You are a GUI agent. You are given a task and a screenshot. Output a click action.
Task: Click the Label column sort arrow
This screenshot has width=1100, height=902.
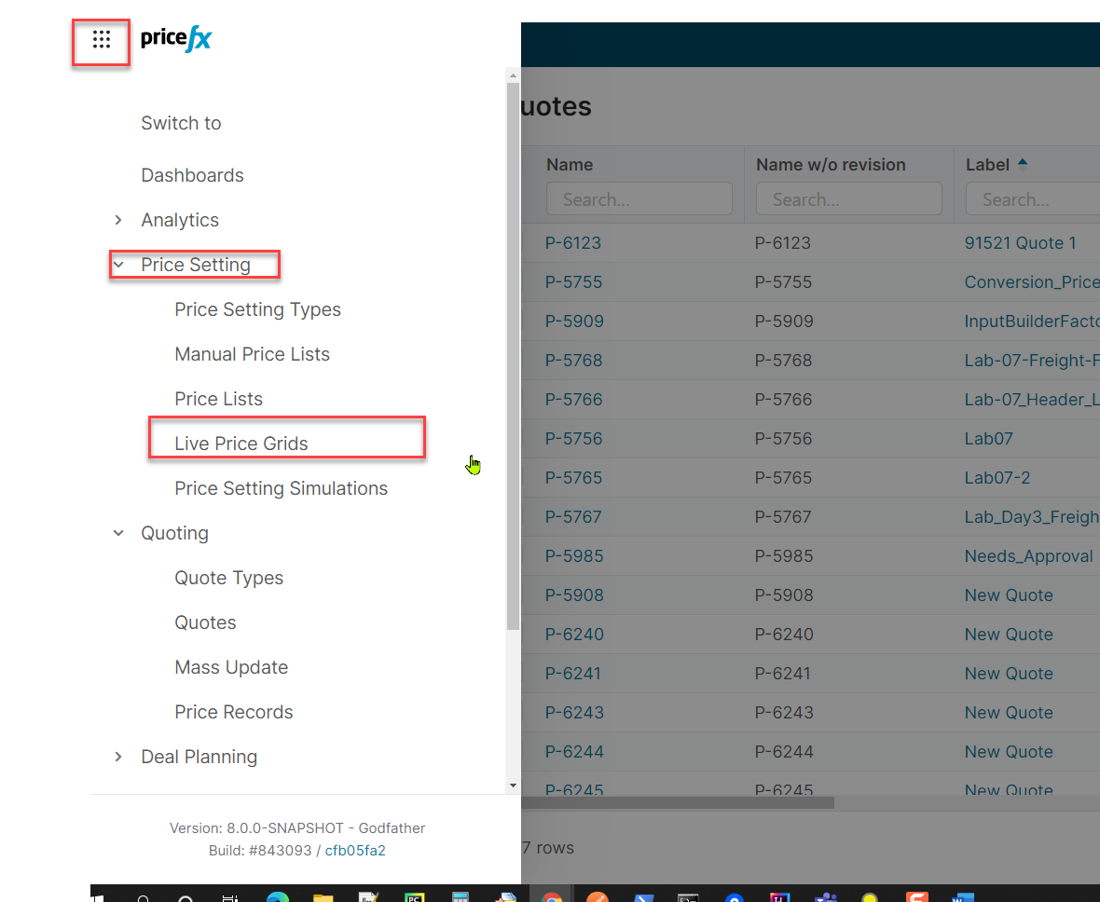(1023, 164)
